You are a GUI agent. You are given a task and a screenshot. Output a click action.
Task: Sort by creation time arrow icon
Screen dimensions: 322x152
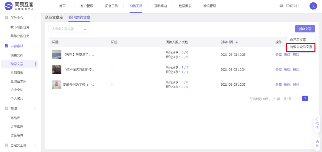tap(237, 42)
